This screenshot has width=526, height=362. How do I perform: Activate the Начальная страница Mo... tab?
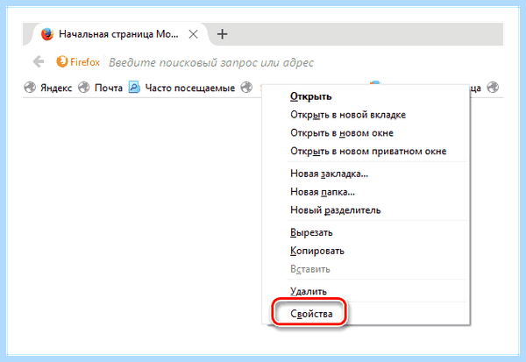pos(118,34)
